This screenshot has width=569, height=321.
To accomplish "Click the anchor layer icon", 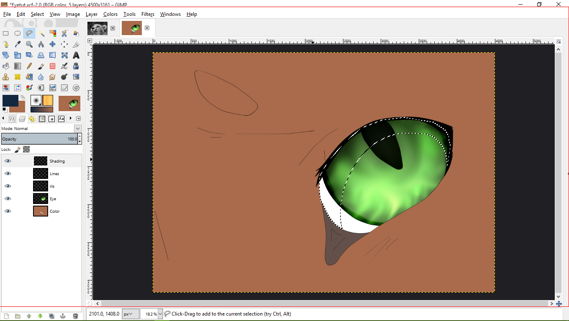I will pos(63,316).
